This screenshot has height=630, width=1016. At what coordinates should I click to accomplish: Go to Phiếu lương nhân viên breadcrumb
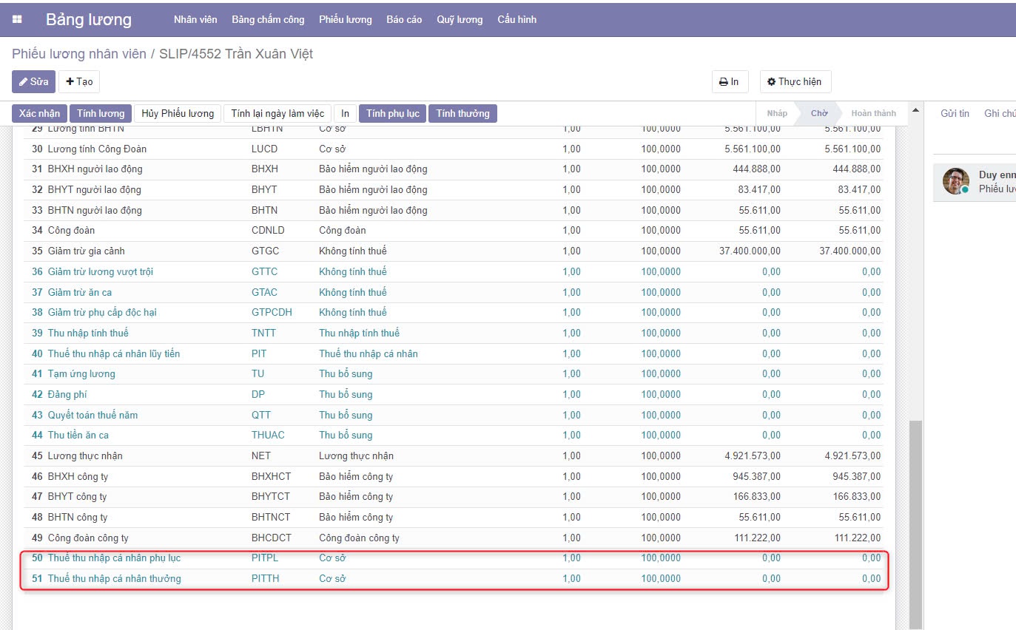click(79, 54)
